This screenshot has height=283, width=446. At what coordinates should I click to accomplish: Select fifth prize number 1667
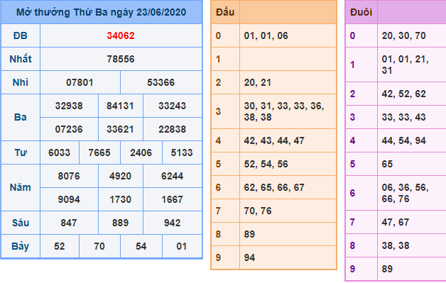(172, 199)
